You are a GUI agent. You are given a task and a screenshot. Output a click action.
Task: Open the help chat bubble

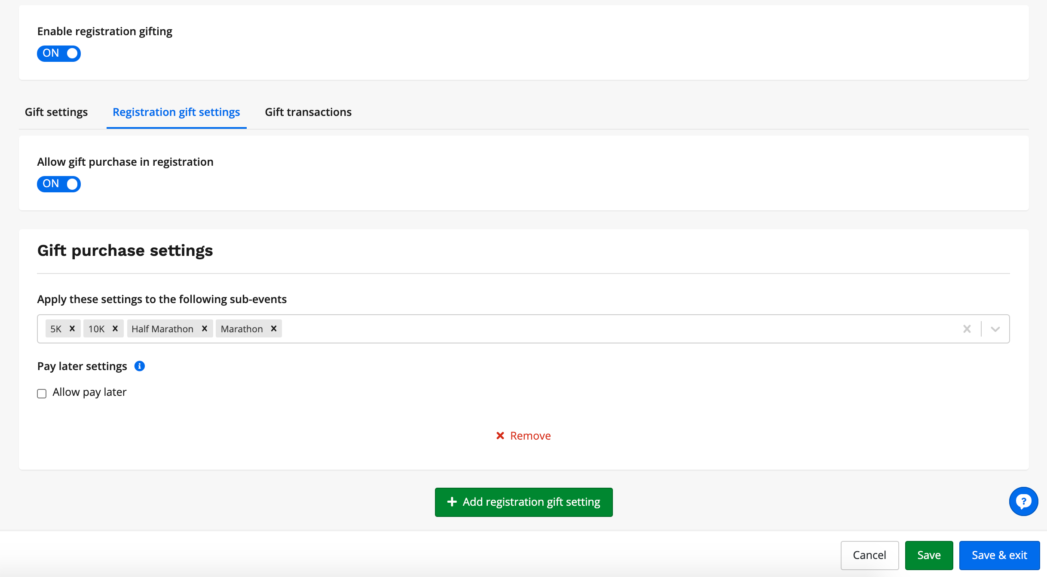tap(1023, 501)
